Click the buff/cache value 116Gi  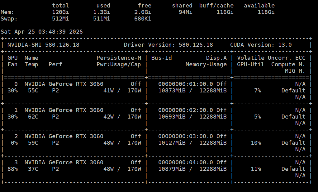tap(225, 12)
